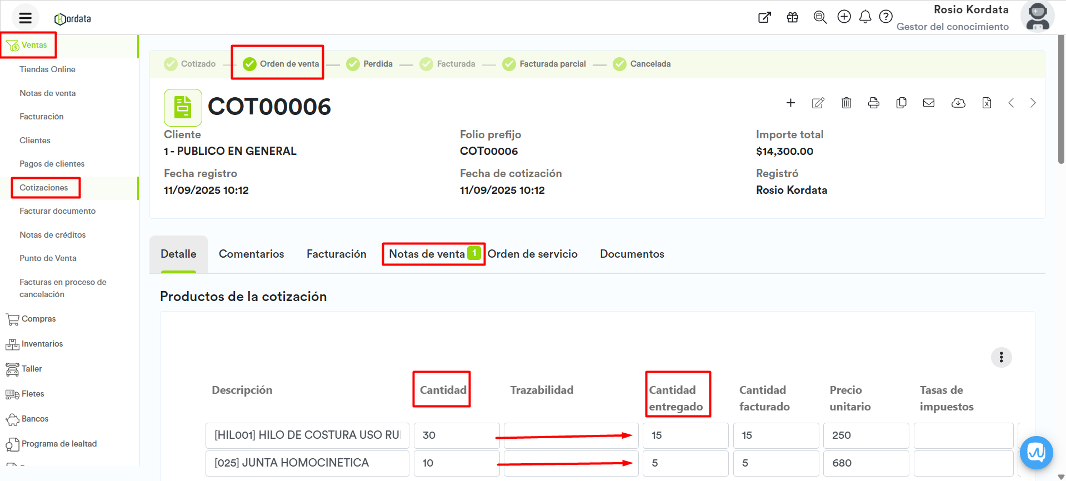Screen dimensions: 1066x481
Task: Open Facturación in the Ventas sidebar
Action: pyautogui.click(x=42, y=117)
